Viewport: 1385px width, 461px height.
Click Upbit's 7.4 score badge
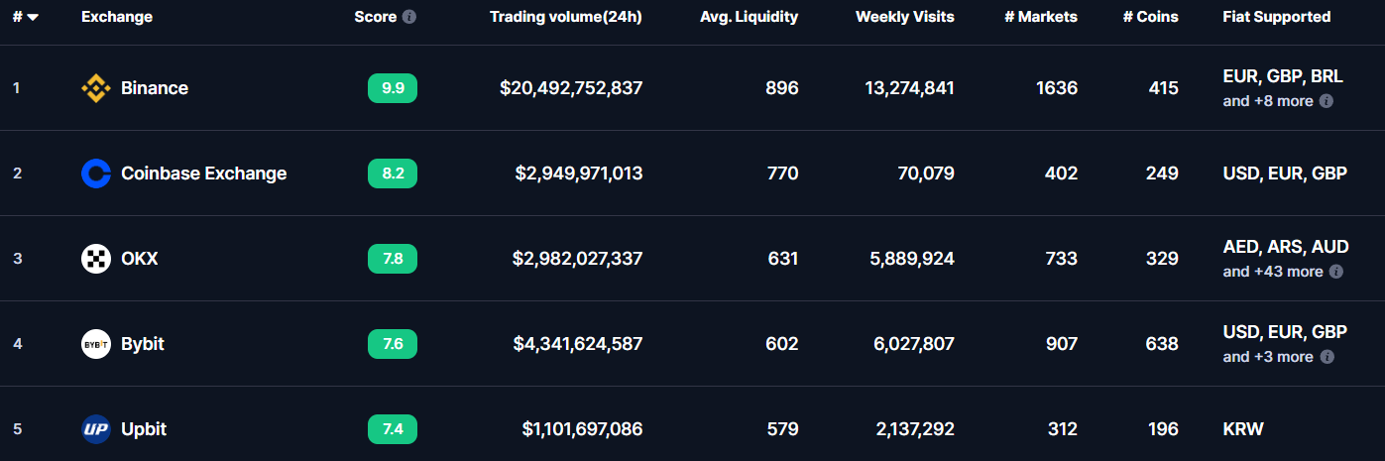point(393,429)
